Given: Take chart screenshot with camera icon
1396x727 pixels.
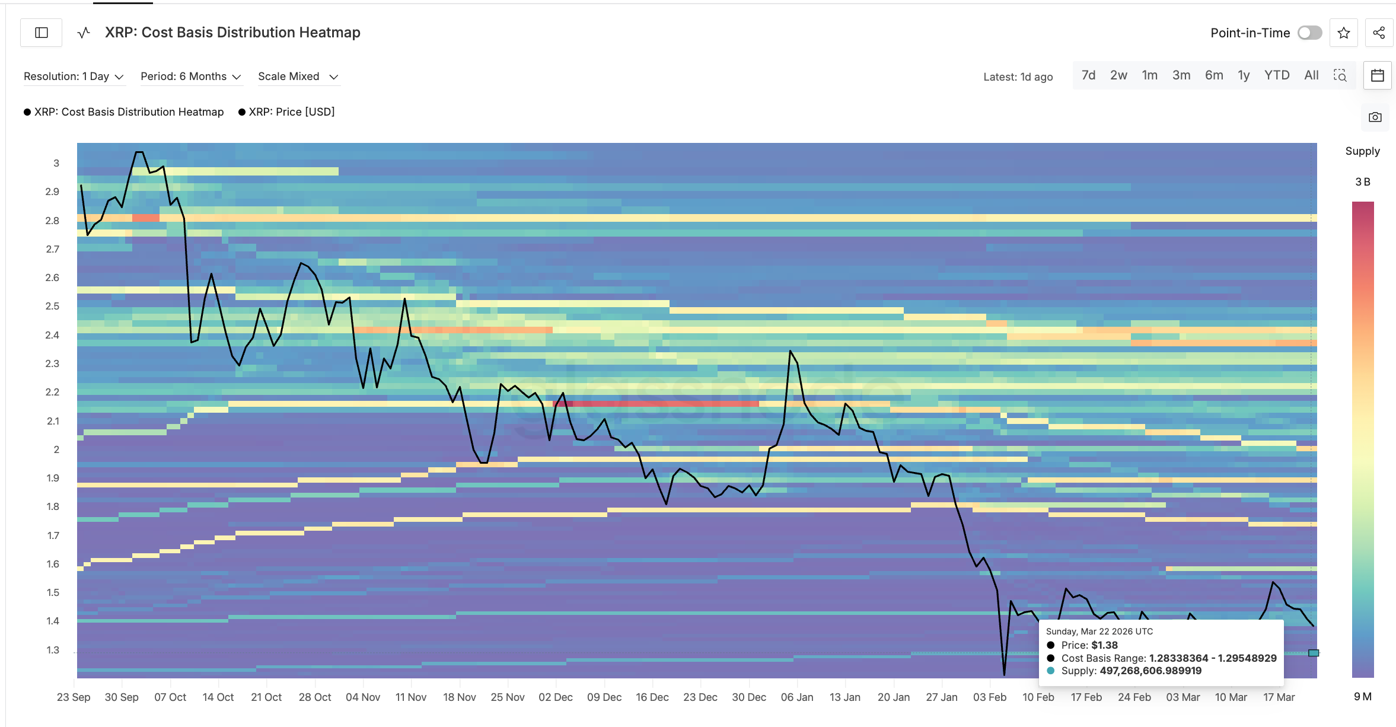Looking at the screenshot, I should (1375, 117).
